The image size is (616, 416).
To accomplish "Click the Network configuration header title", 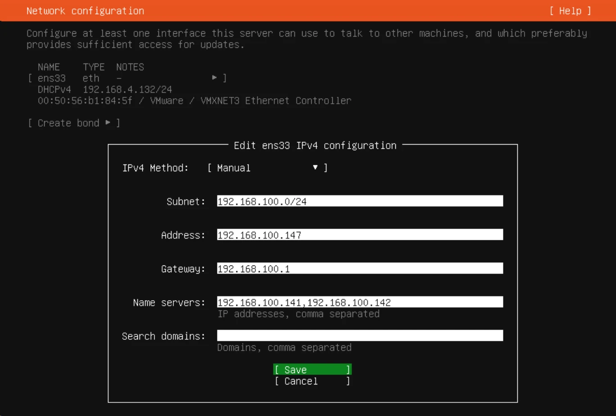I will (85, 11).
